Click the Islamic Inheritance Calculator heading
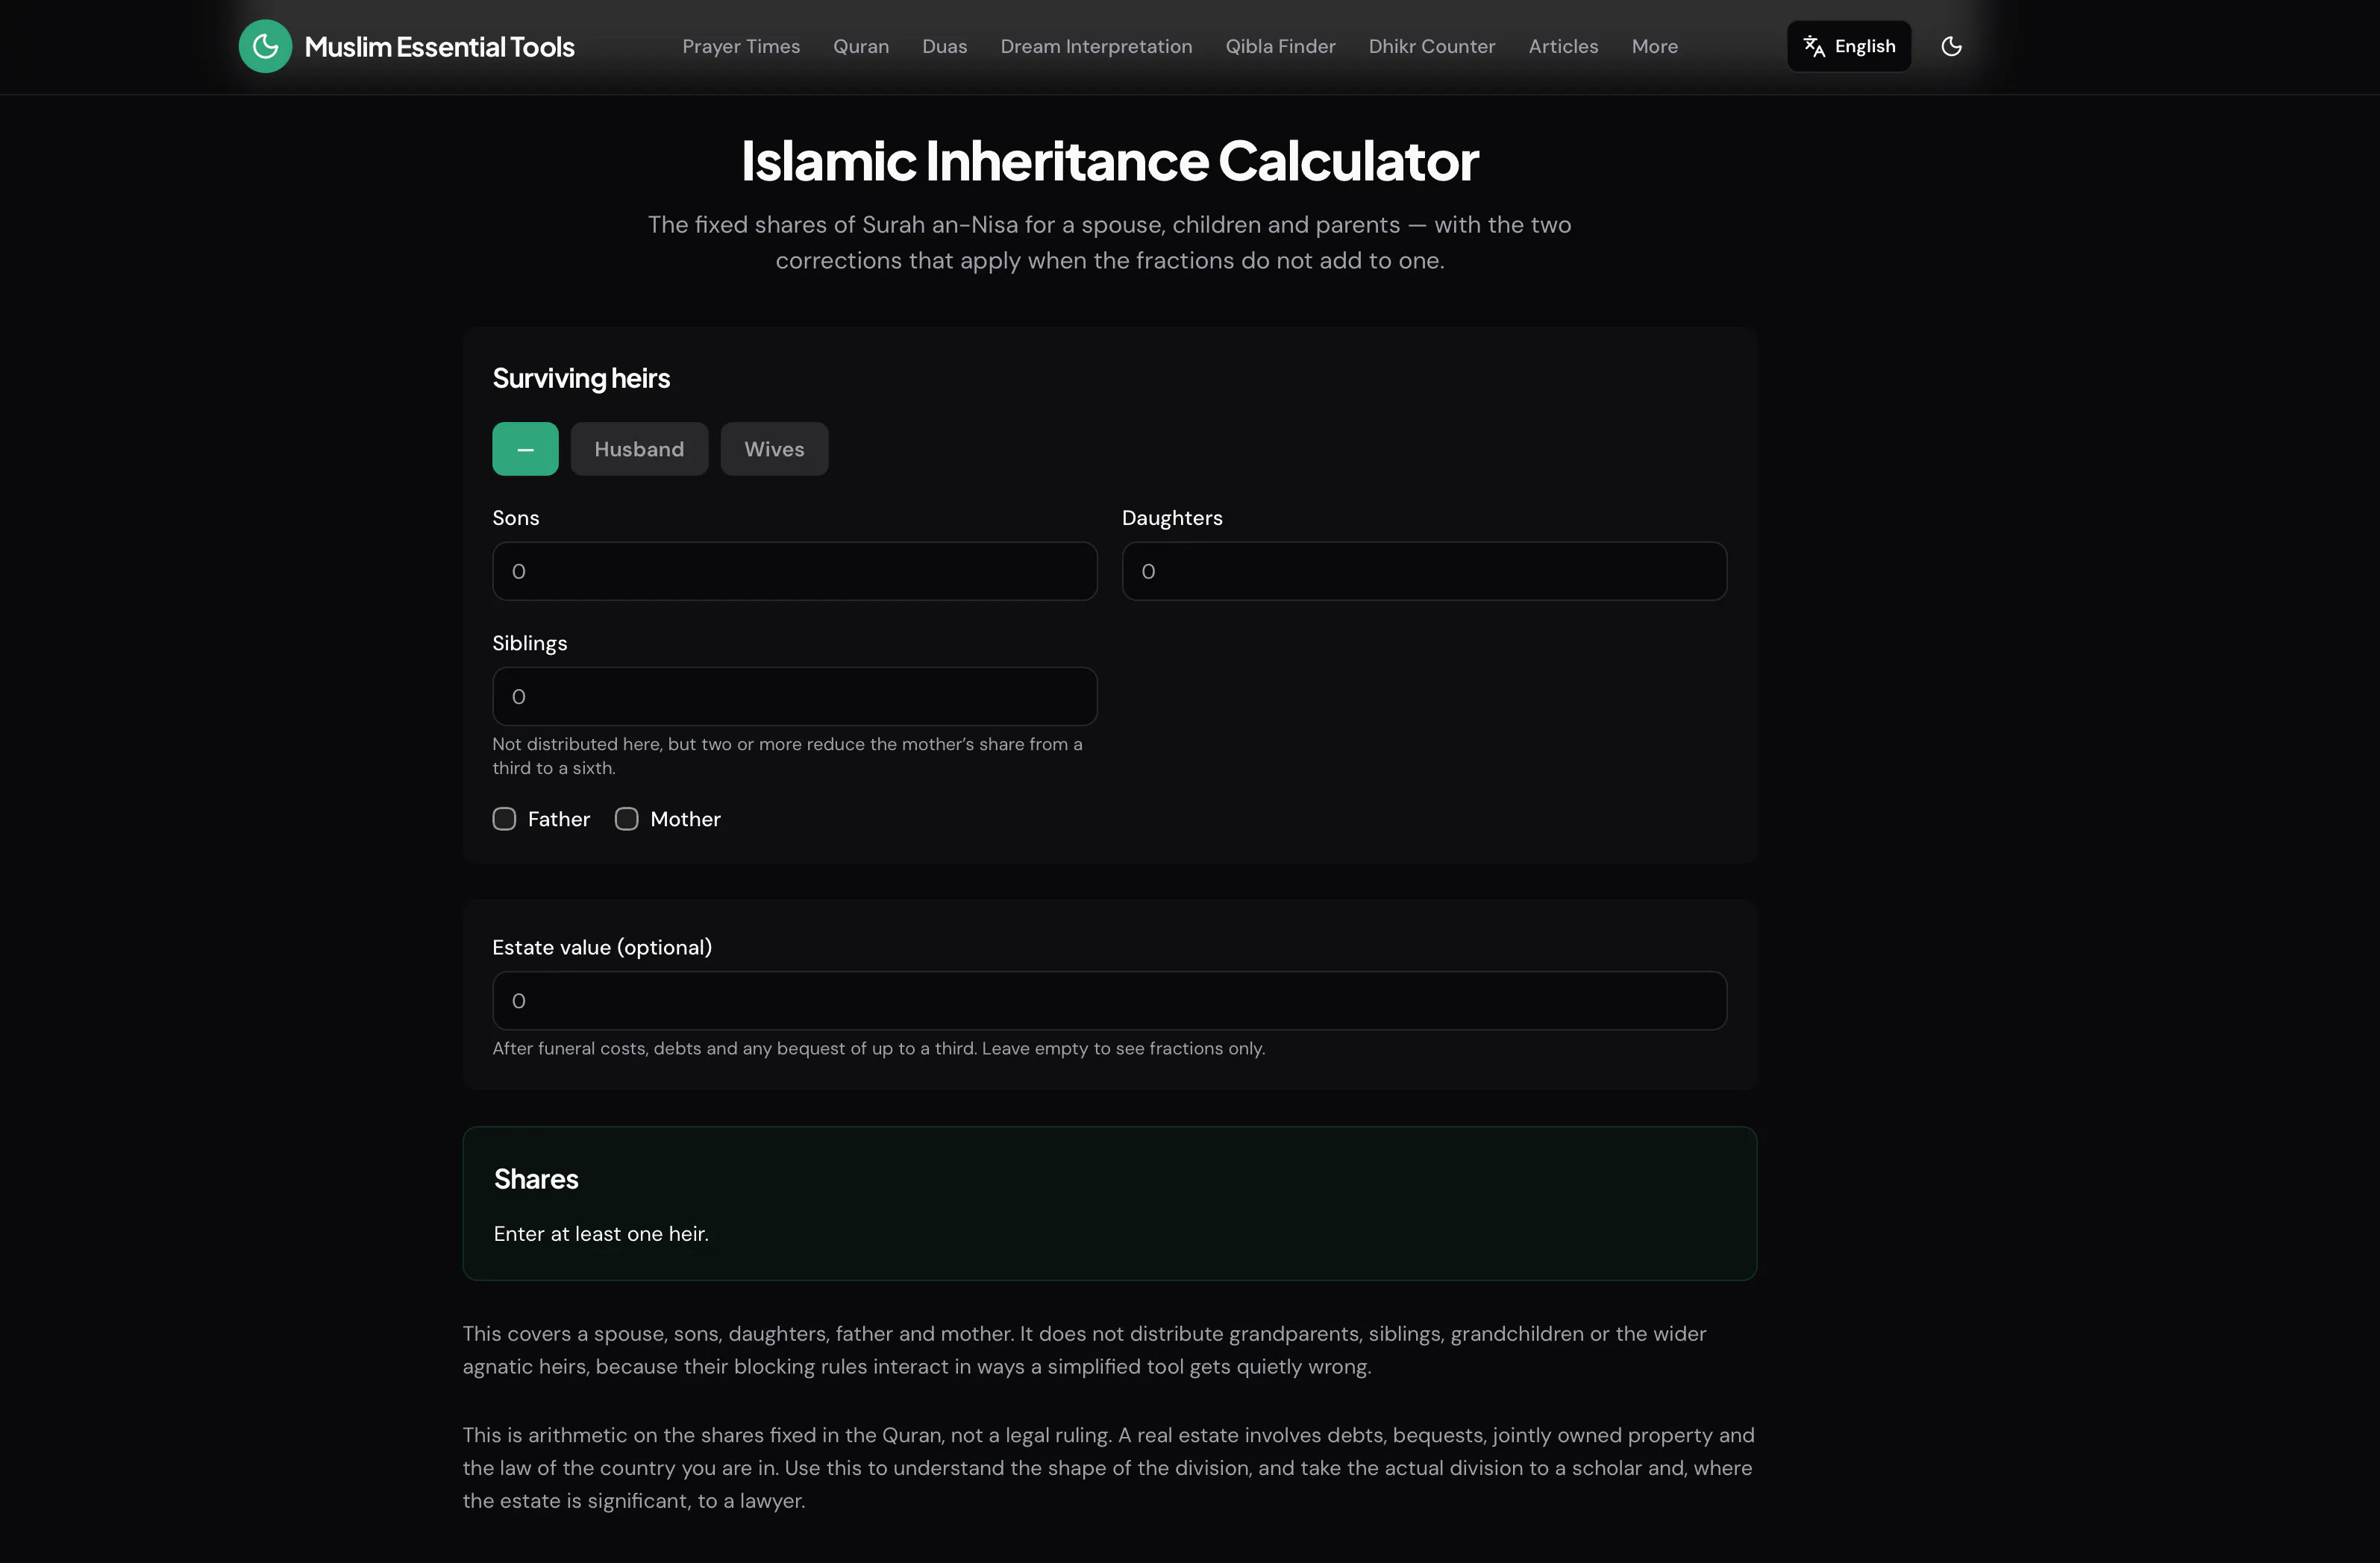The image size is (2380, 1563). (1109, 161)
